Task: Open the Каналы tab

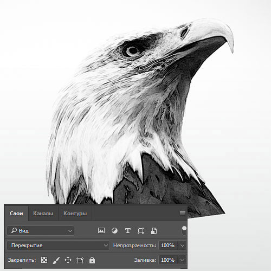Action: tap(43, 214)
